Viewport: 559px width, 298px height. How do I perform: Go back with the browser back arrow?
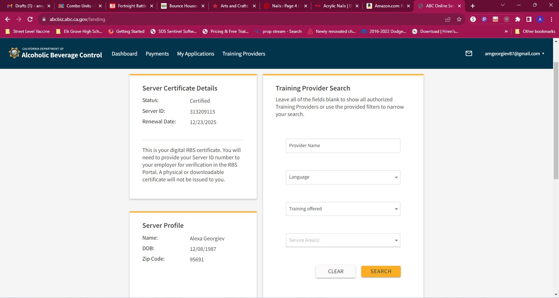pos(8,19)
